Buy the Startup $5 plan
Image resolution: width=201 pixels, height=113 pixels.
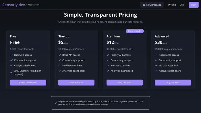(76, 82)
